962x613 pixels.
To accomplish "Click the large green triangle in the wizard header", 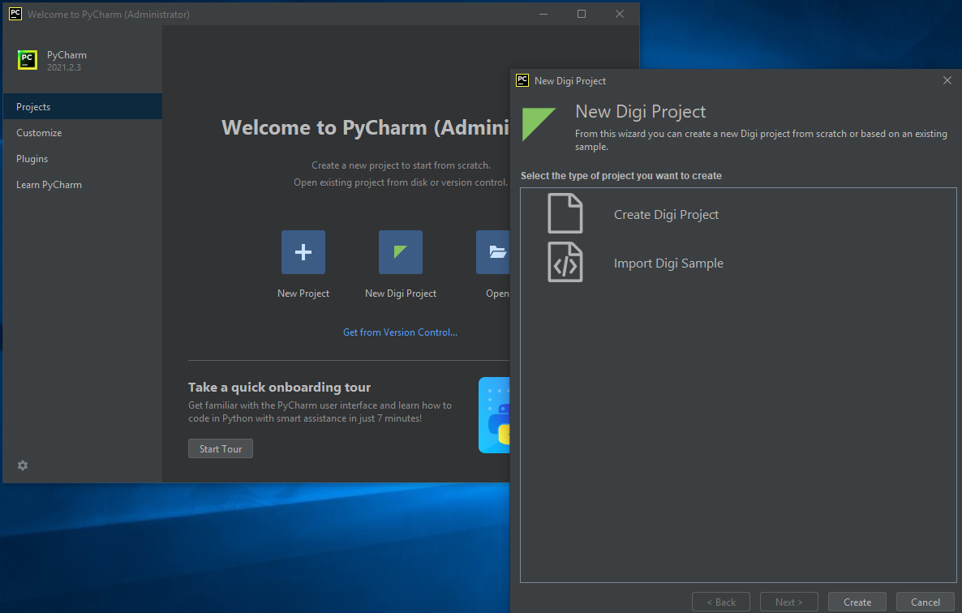I will 539,124.
